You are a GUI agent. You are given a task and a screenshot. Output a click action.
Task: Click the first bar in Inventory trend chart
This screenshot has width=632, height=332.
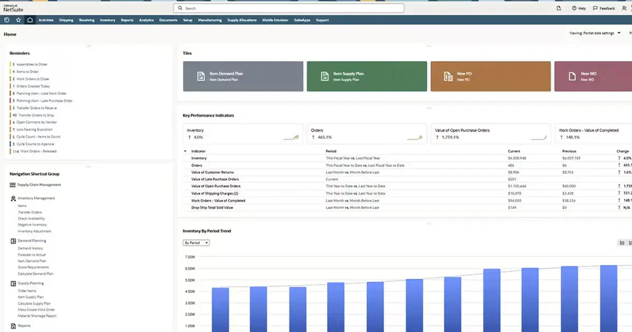[x=220, y=310]
